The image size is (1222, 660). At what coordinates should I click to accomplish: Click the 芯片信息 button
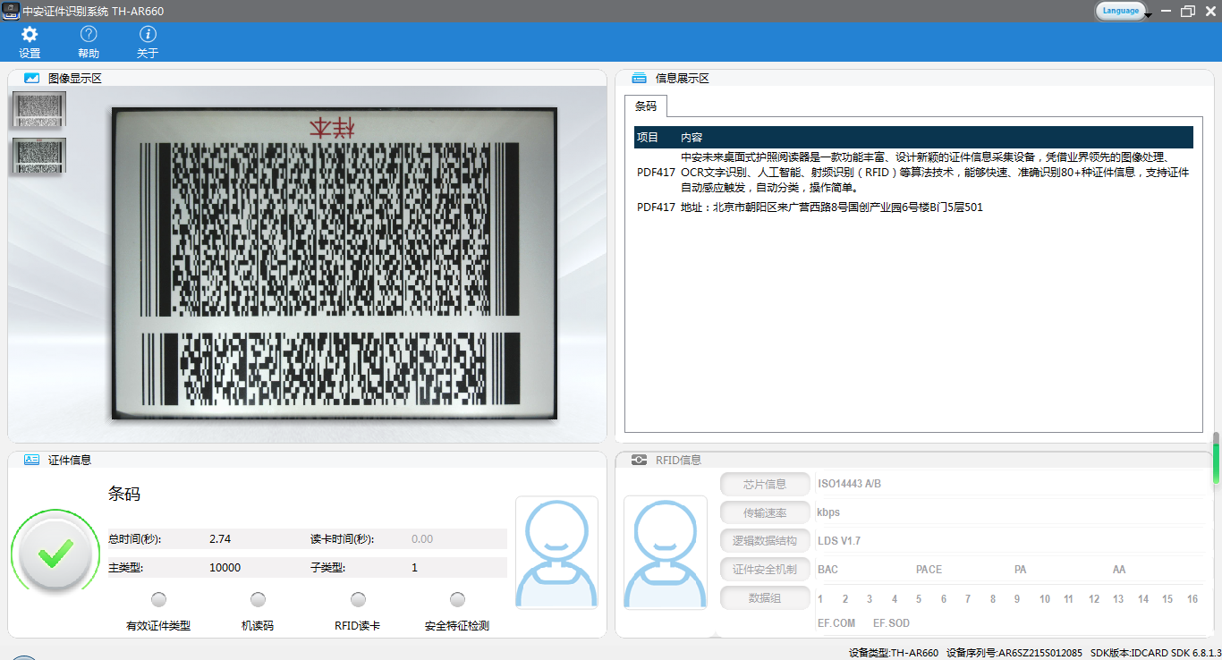(765, 484)
